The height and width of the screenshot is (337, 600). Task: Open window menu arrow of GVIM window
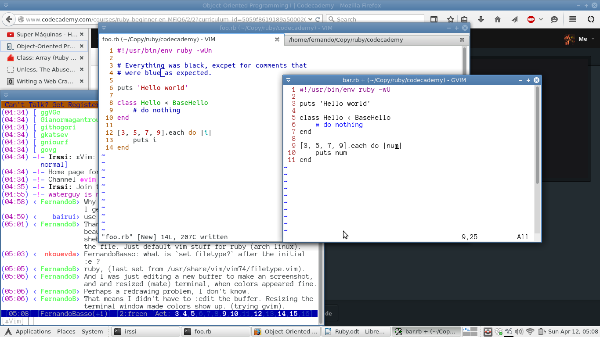289,80
